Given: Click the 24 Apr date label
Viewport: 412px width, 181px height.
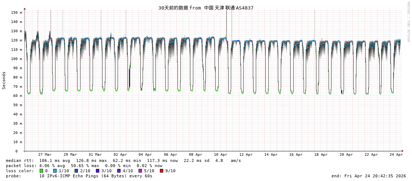Looking at the screenshot, I should click(x=396, y=155).
